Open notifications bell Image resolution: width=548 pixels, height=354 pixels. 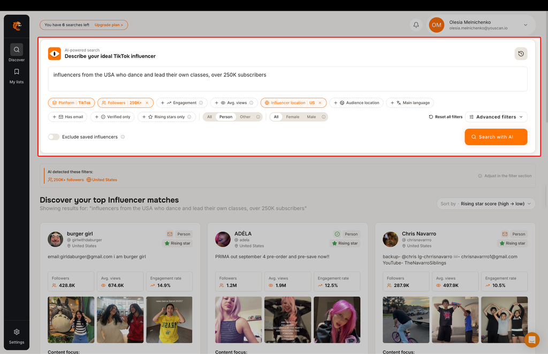coord(416,25)
